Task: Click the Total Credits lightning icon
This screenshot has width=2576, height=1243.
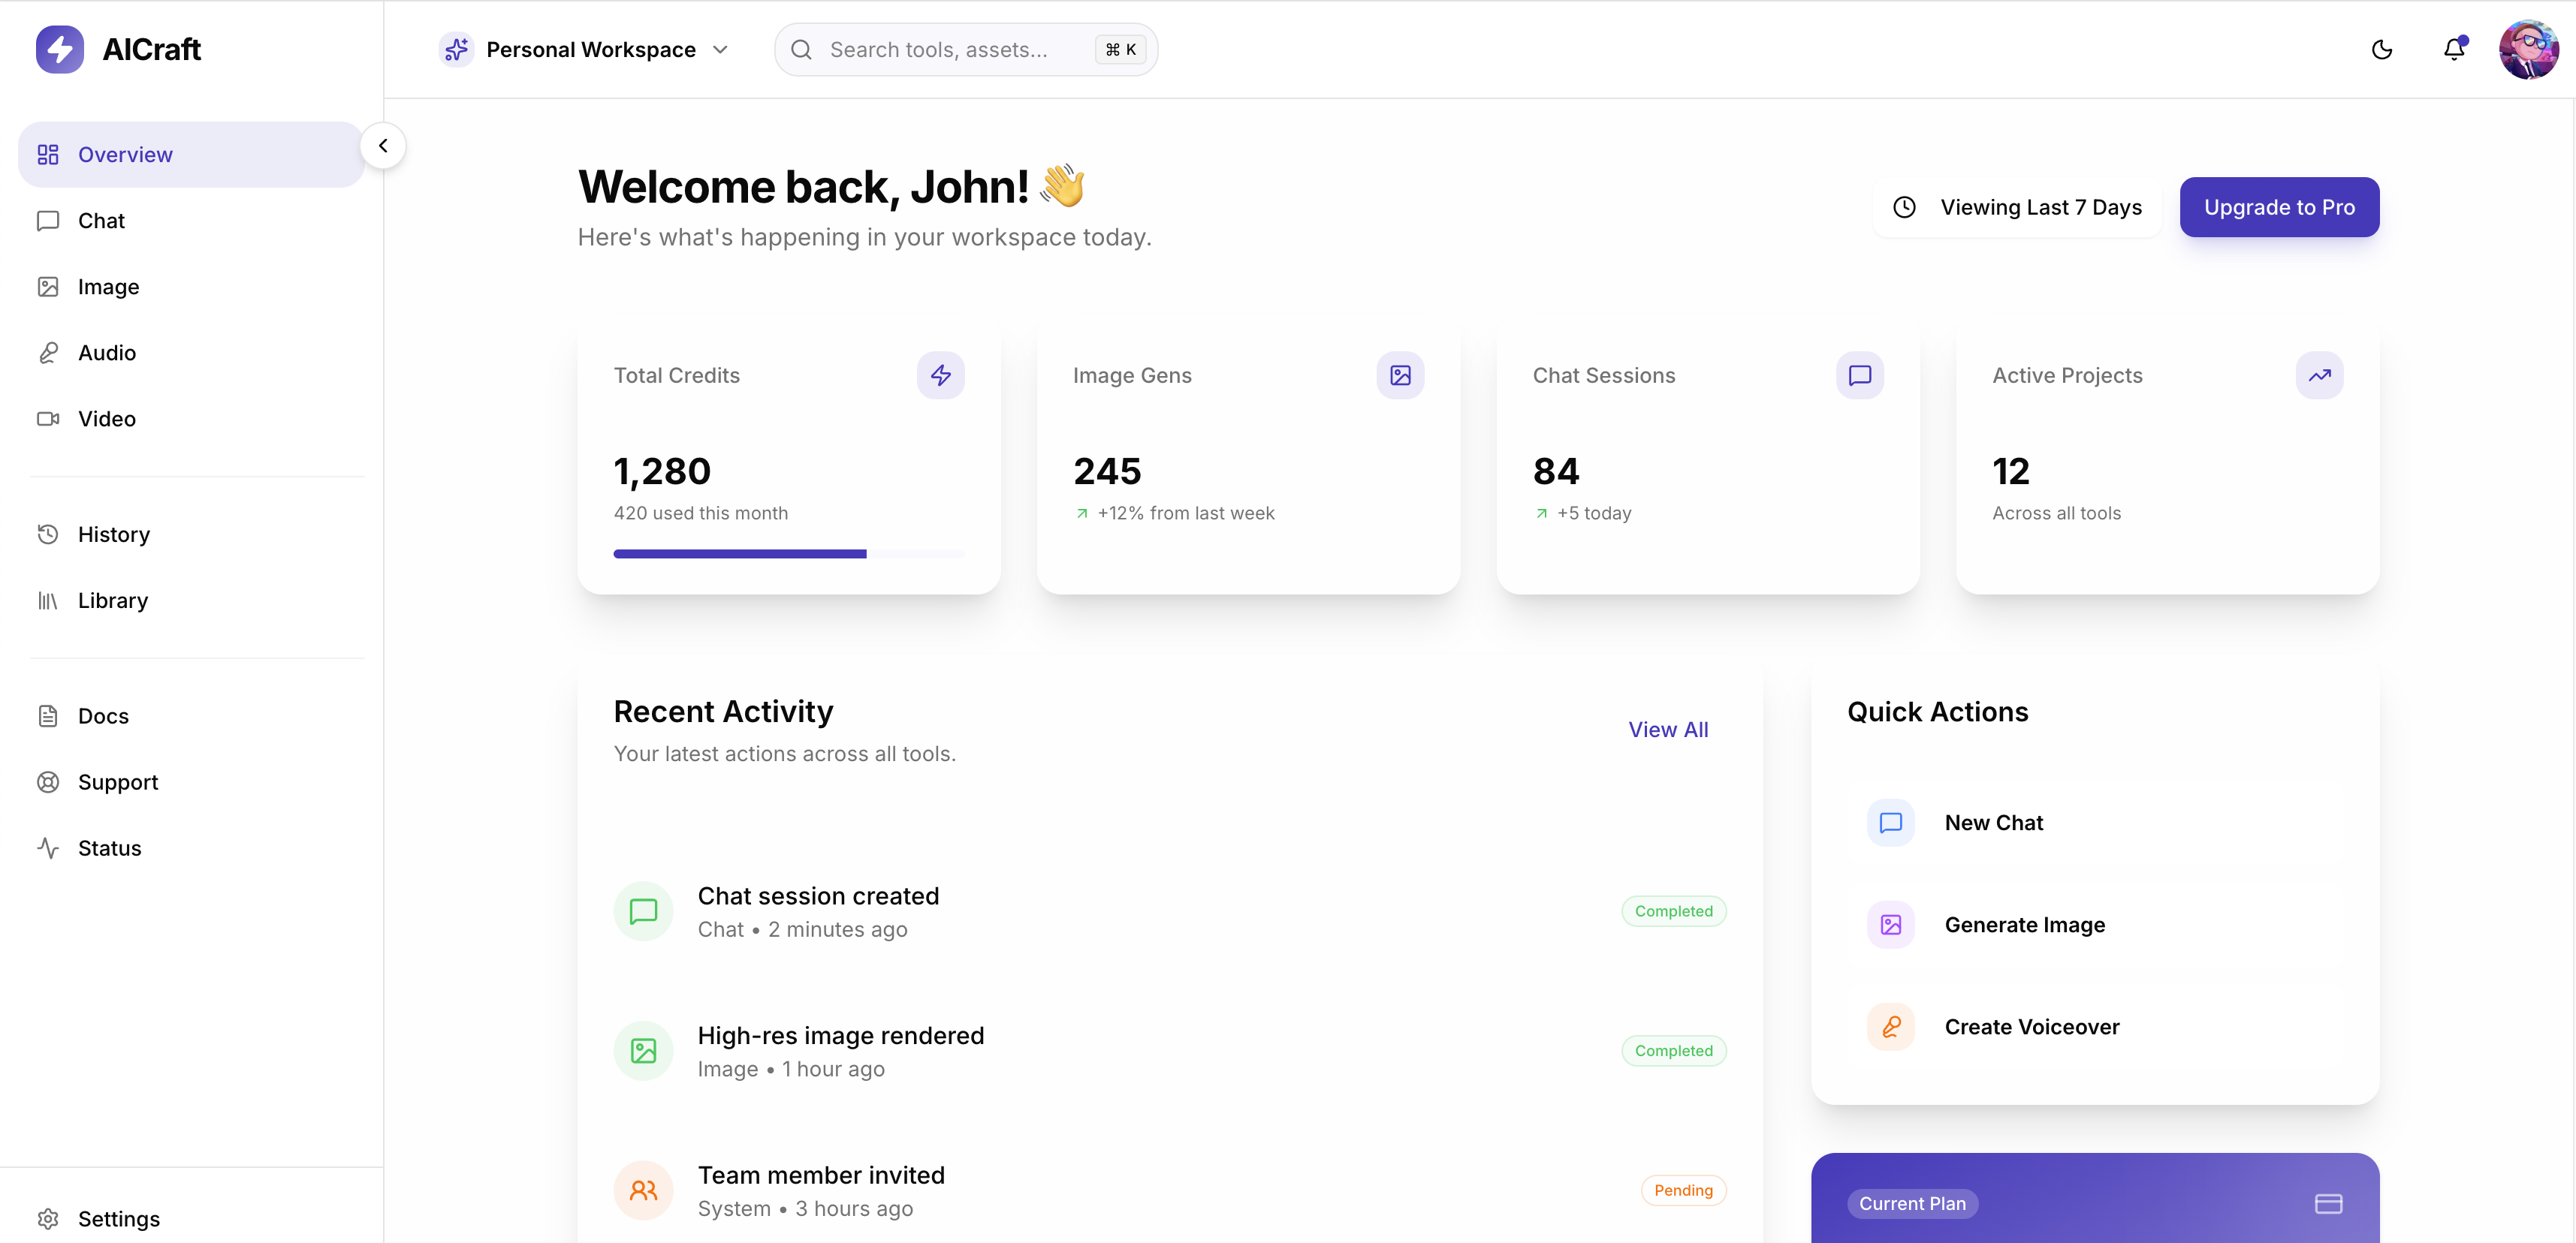Action: click(940, 375)
